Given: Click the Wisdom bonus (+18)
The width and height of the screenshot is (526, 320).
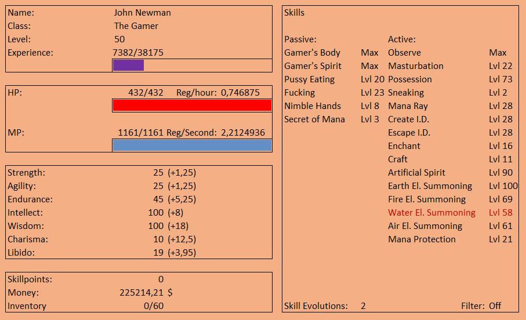Looking at the screenshot, I should coord(178,226).
